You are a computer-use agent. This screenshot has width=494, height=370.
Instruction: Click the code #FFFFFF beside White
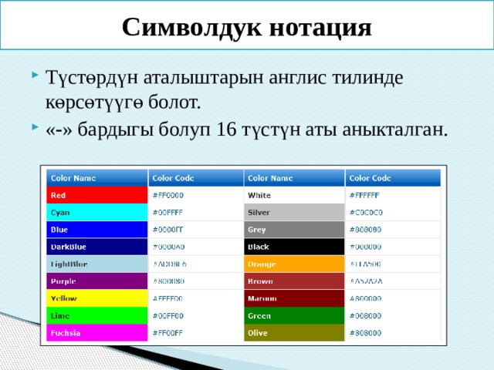click(364, 195)
